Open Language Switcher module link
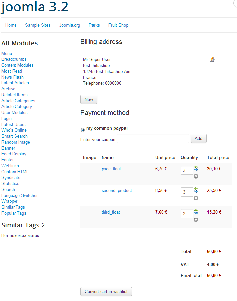237x301 pixels. coord(19,195)
